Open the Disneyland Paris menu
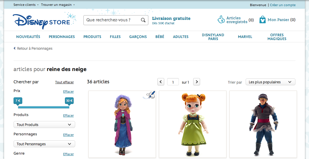This screenshot has width=309, height=159. click(213, 37)
